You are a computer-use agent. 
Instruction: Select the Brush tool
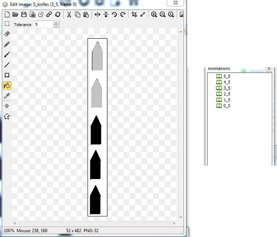(x=7, y=55)
